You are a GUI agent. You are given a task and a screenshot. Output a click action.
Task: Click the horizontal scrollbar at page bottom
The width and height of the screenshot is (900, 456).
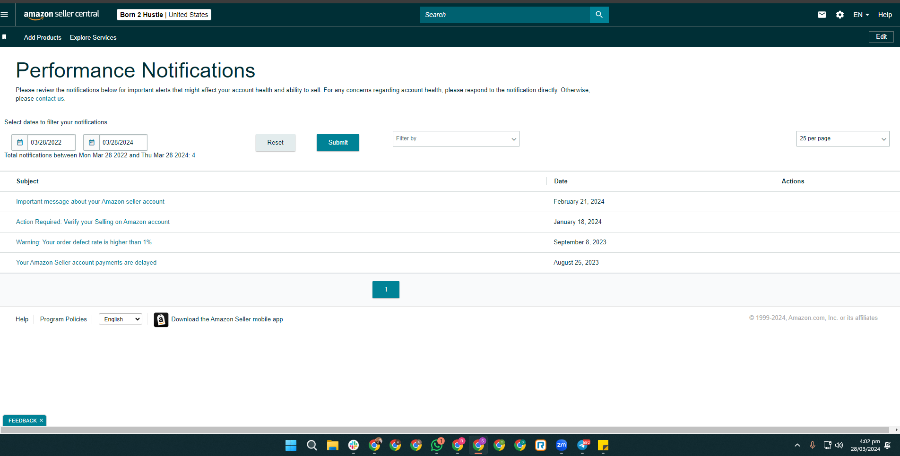tap(445, 430)
